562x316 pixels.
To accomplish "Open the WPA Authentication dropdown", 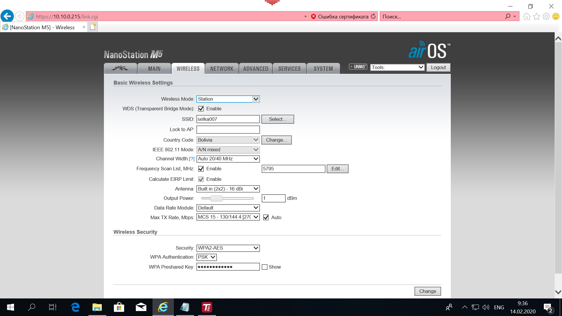I will click(x=207, y=257).
